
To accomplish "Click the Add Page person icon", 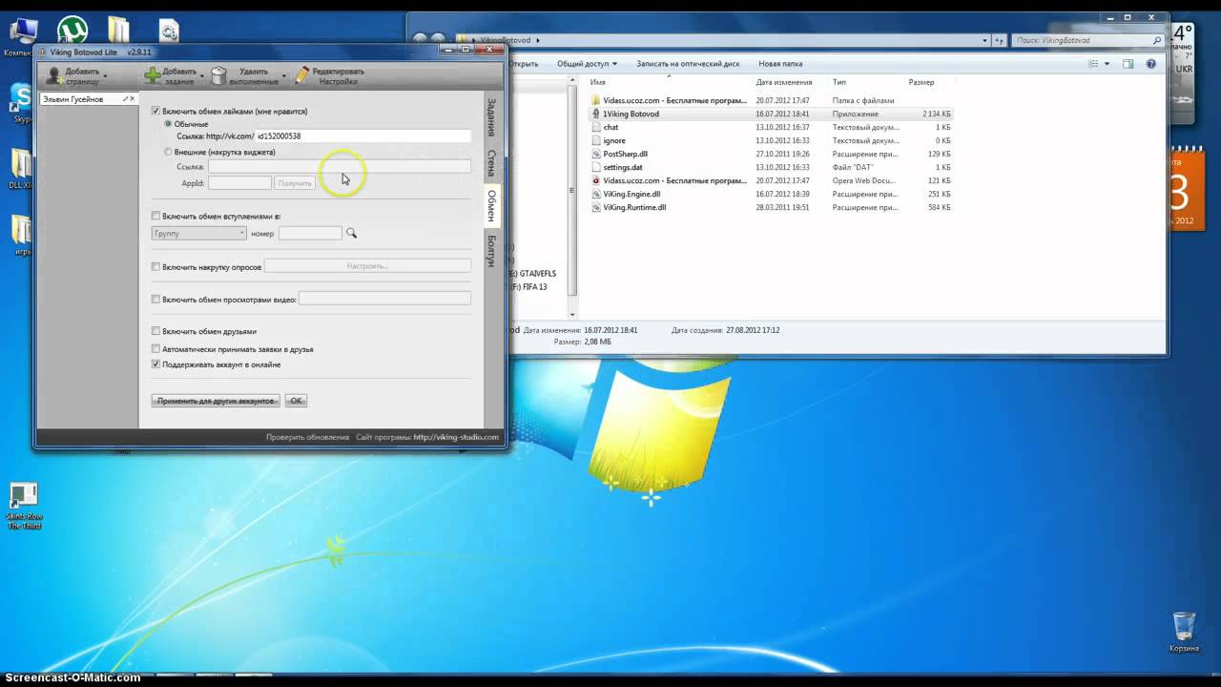I will pyautogui.click(x=54, y=75).
